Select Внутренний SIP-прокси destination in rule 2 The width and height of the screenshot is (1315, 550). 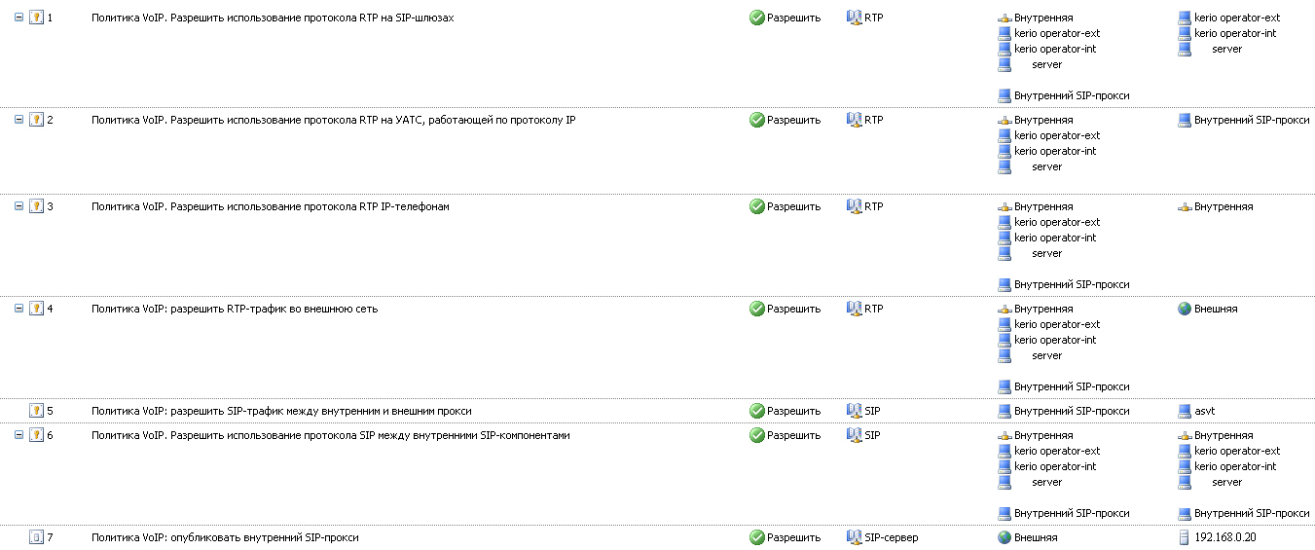[x=1252, y=120]
